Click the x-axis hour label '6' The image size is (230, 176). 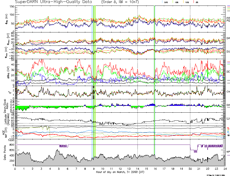click(x=68, y=169)
